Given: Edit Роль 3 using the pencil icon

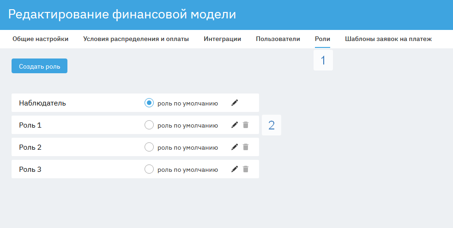Looking at the screenshot, I should [235, 169].
